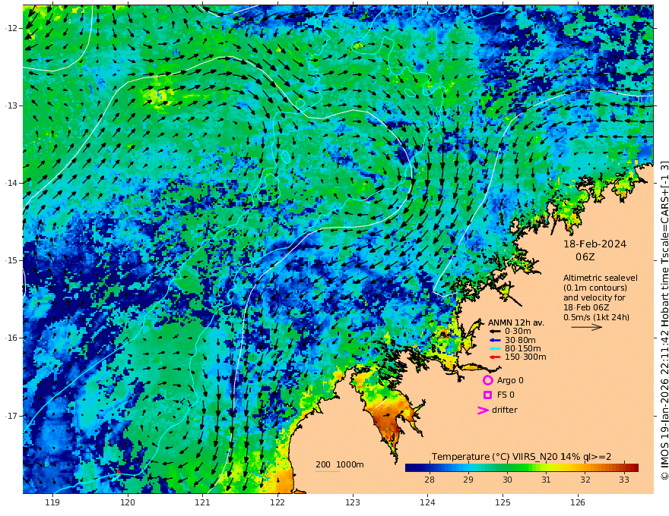The image size is (669, 516).
Task: Click the colorbar tick label 32
Action: click(585, 480)
